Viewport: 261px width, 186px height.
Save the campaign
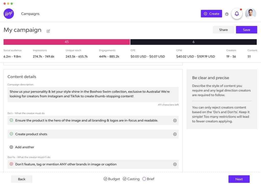pos(246,30)
